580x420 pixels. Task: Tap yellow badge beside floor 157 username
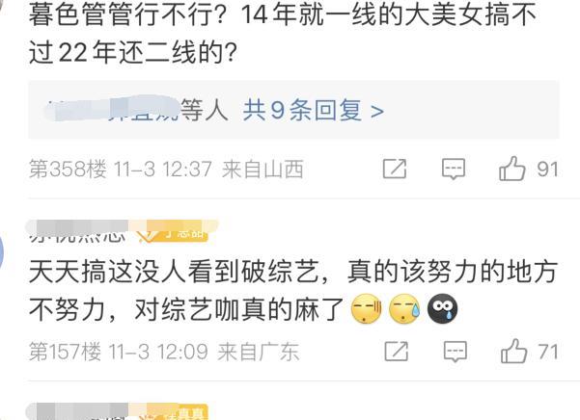(173, 231)
